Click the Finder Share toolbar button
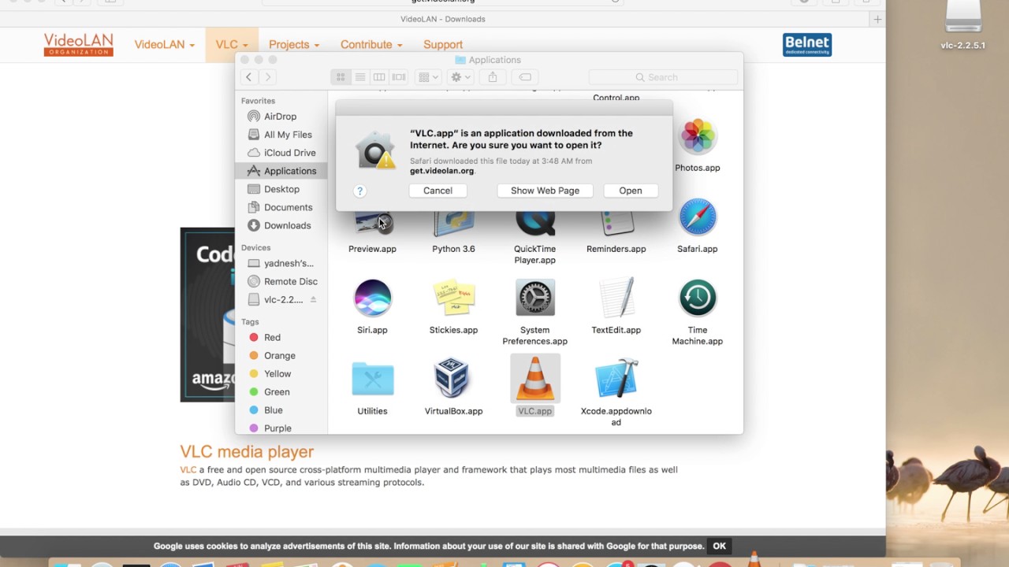1009x567 pixels. pos(493,77)
